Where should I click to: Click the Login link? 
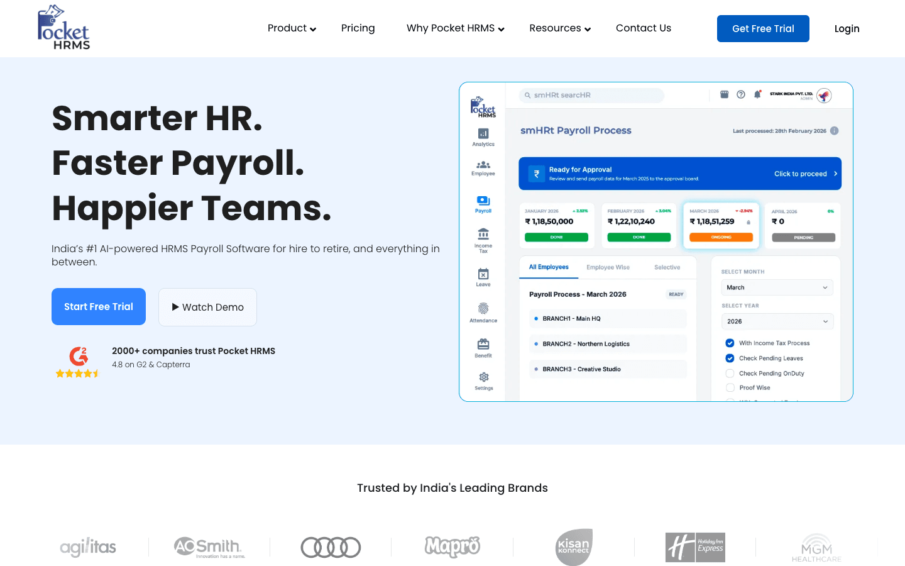click(x=847, y=28)
